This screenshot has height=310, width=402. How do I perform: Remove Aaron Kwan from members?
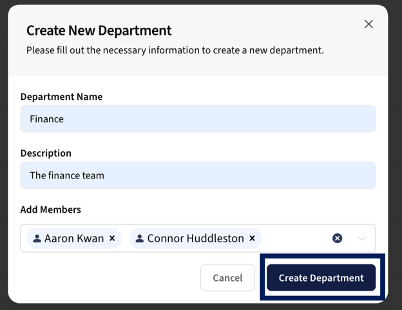(x=112, y=238)
